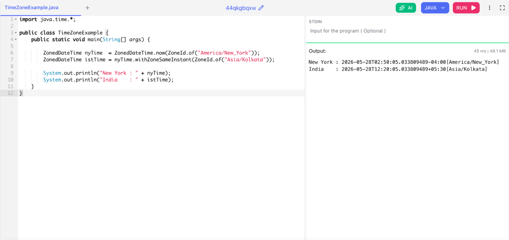Open the AI assistant button

pos(406,8)
